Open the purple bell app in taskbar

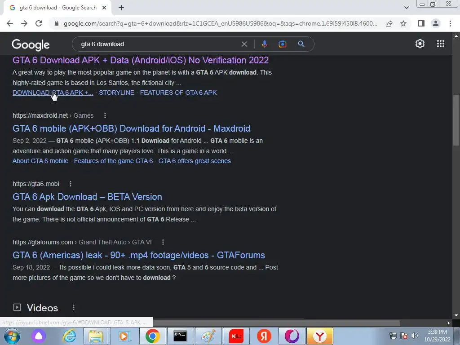click(39, 336)
